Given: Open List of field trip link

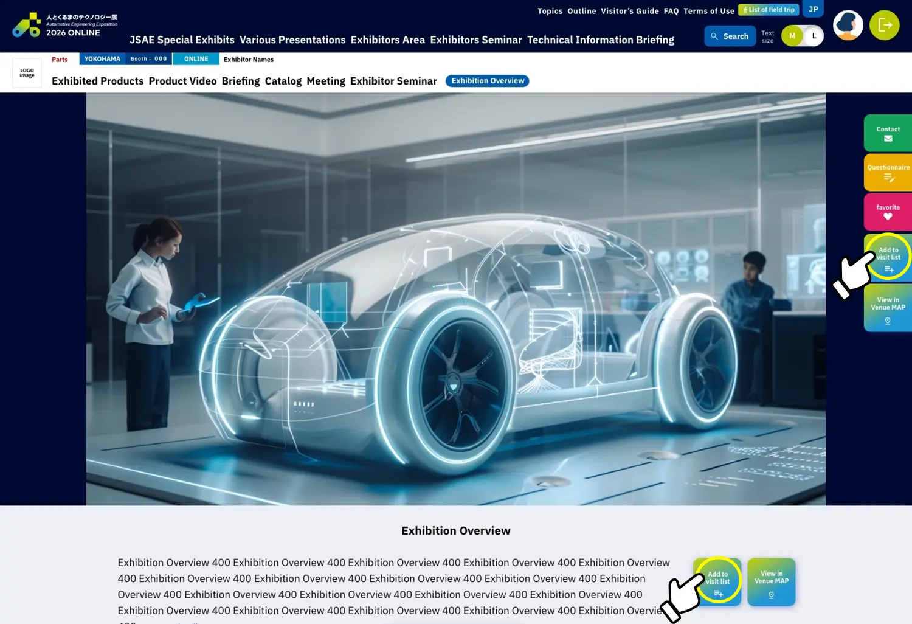Looking at the screenshot, I should pyautogui.click(x=769, y=10).
